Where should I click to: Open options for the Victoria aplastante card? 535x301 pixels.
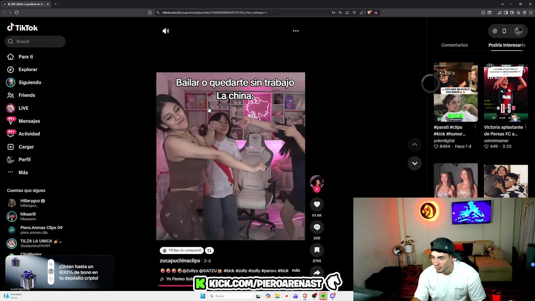(x=525, y=127)
